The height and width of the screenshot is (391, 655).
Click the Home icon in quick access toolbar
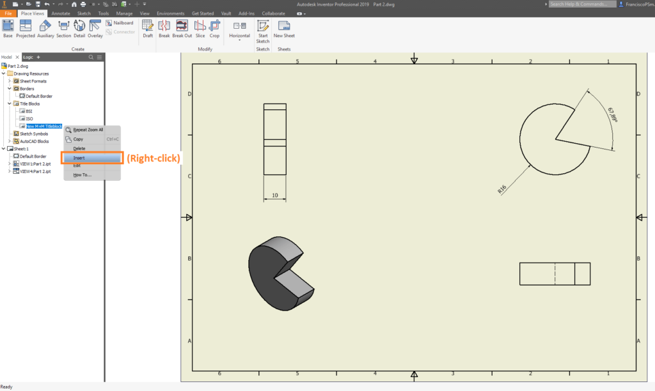pyautogui.click(x=74, y=4)
